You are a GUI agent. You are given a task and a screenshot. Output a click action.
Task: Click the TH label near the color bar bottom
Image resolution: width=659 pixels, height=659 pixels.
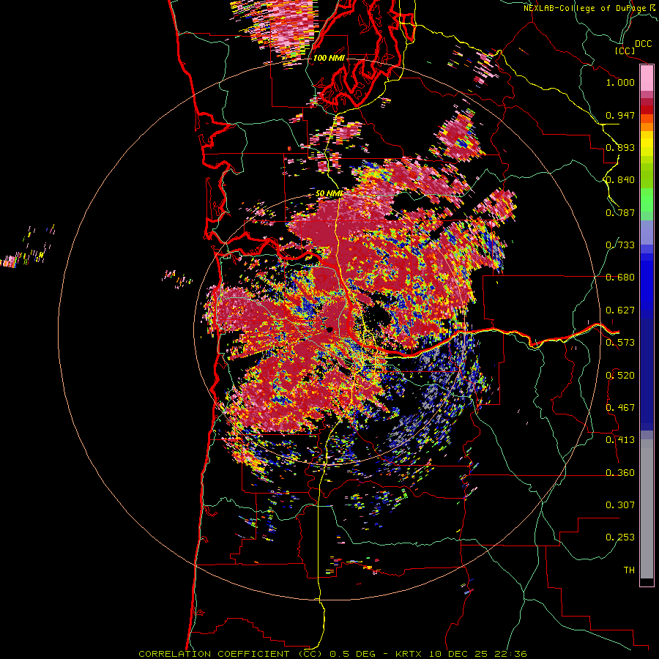pos(629,570)
